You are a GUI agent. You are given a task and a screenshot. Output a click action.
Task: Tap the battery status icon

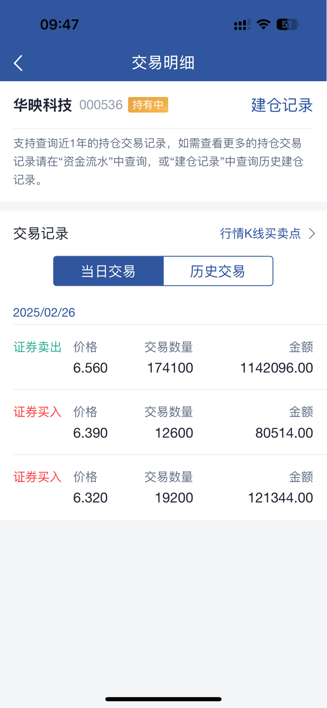287,25
